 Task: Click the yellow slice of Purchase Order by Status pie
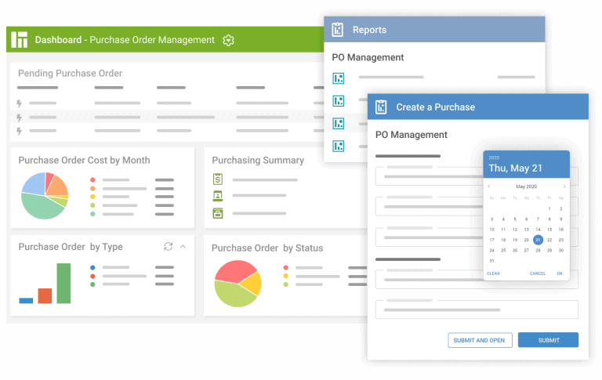point(253,284)
